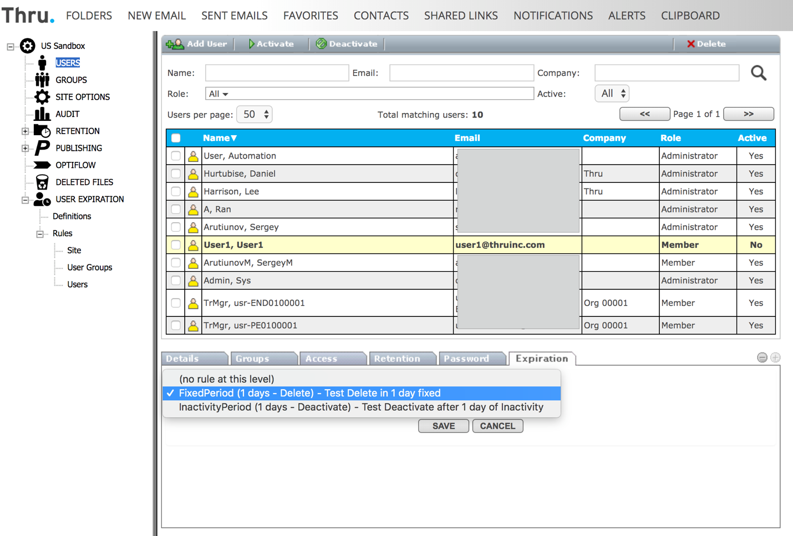The width and height of the screenshot is (793, 536).
Task: Click the SAVE button
Action: [443, 426]
